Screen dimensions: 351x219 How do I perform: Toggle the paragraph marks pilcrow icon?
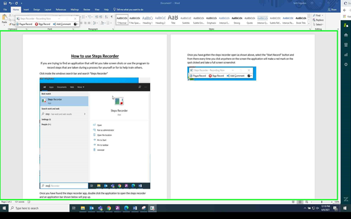(111, 17)
